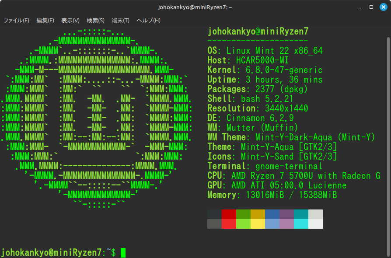Close the terminal window
391x258 pixels.
[383, 7]
